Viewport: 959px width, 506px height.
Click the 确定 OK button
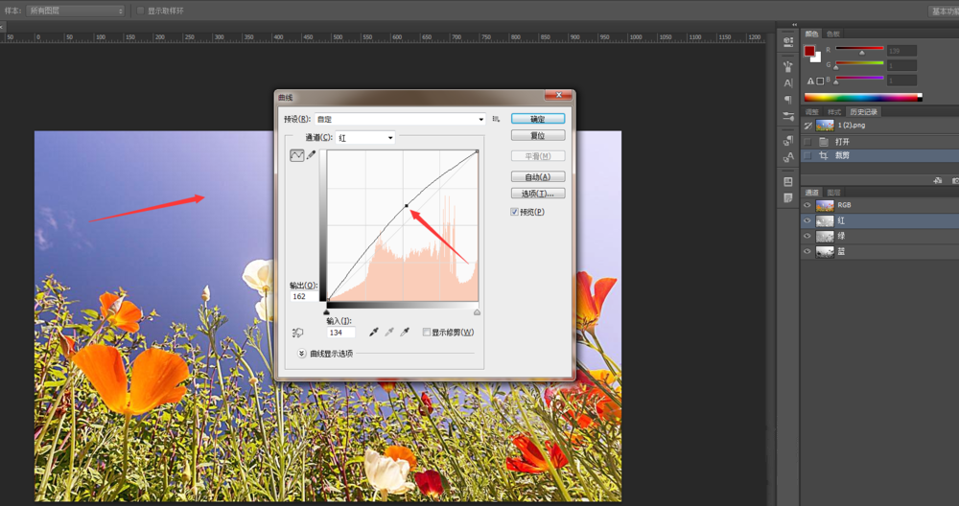[x=537, y=119]
